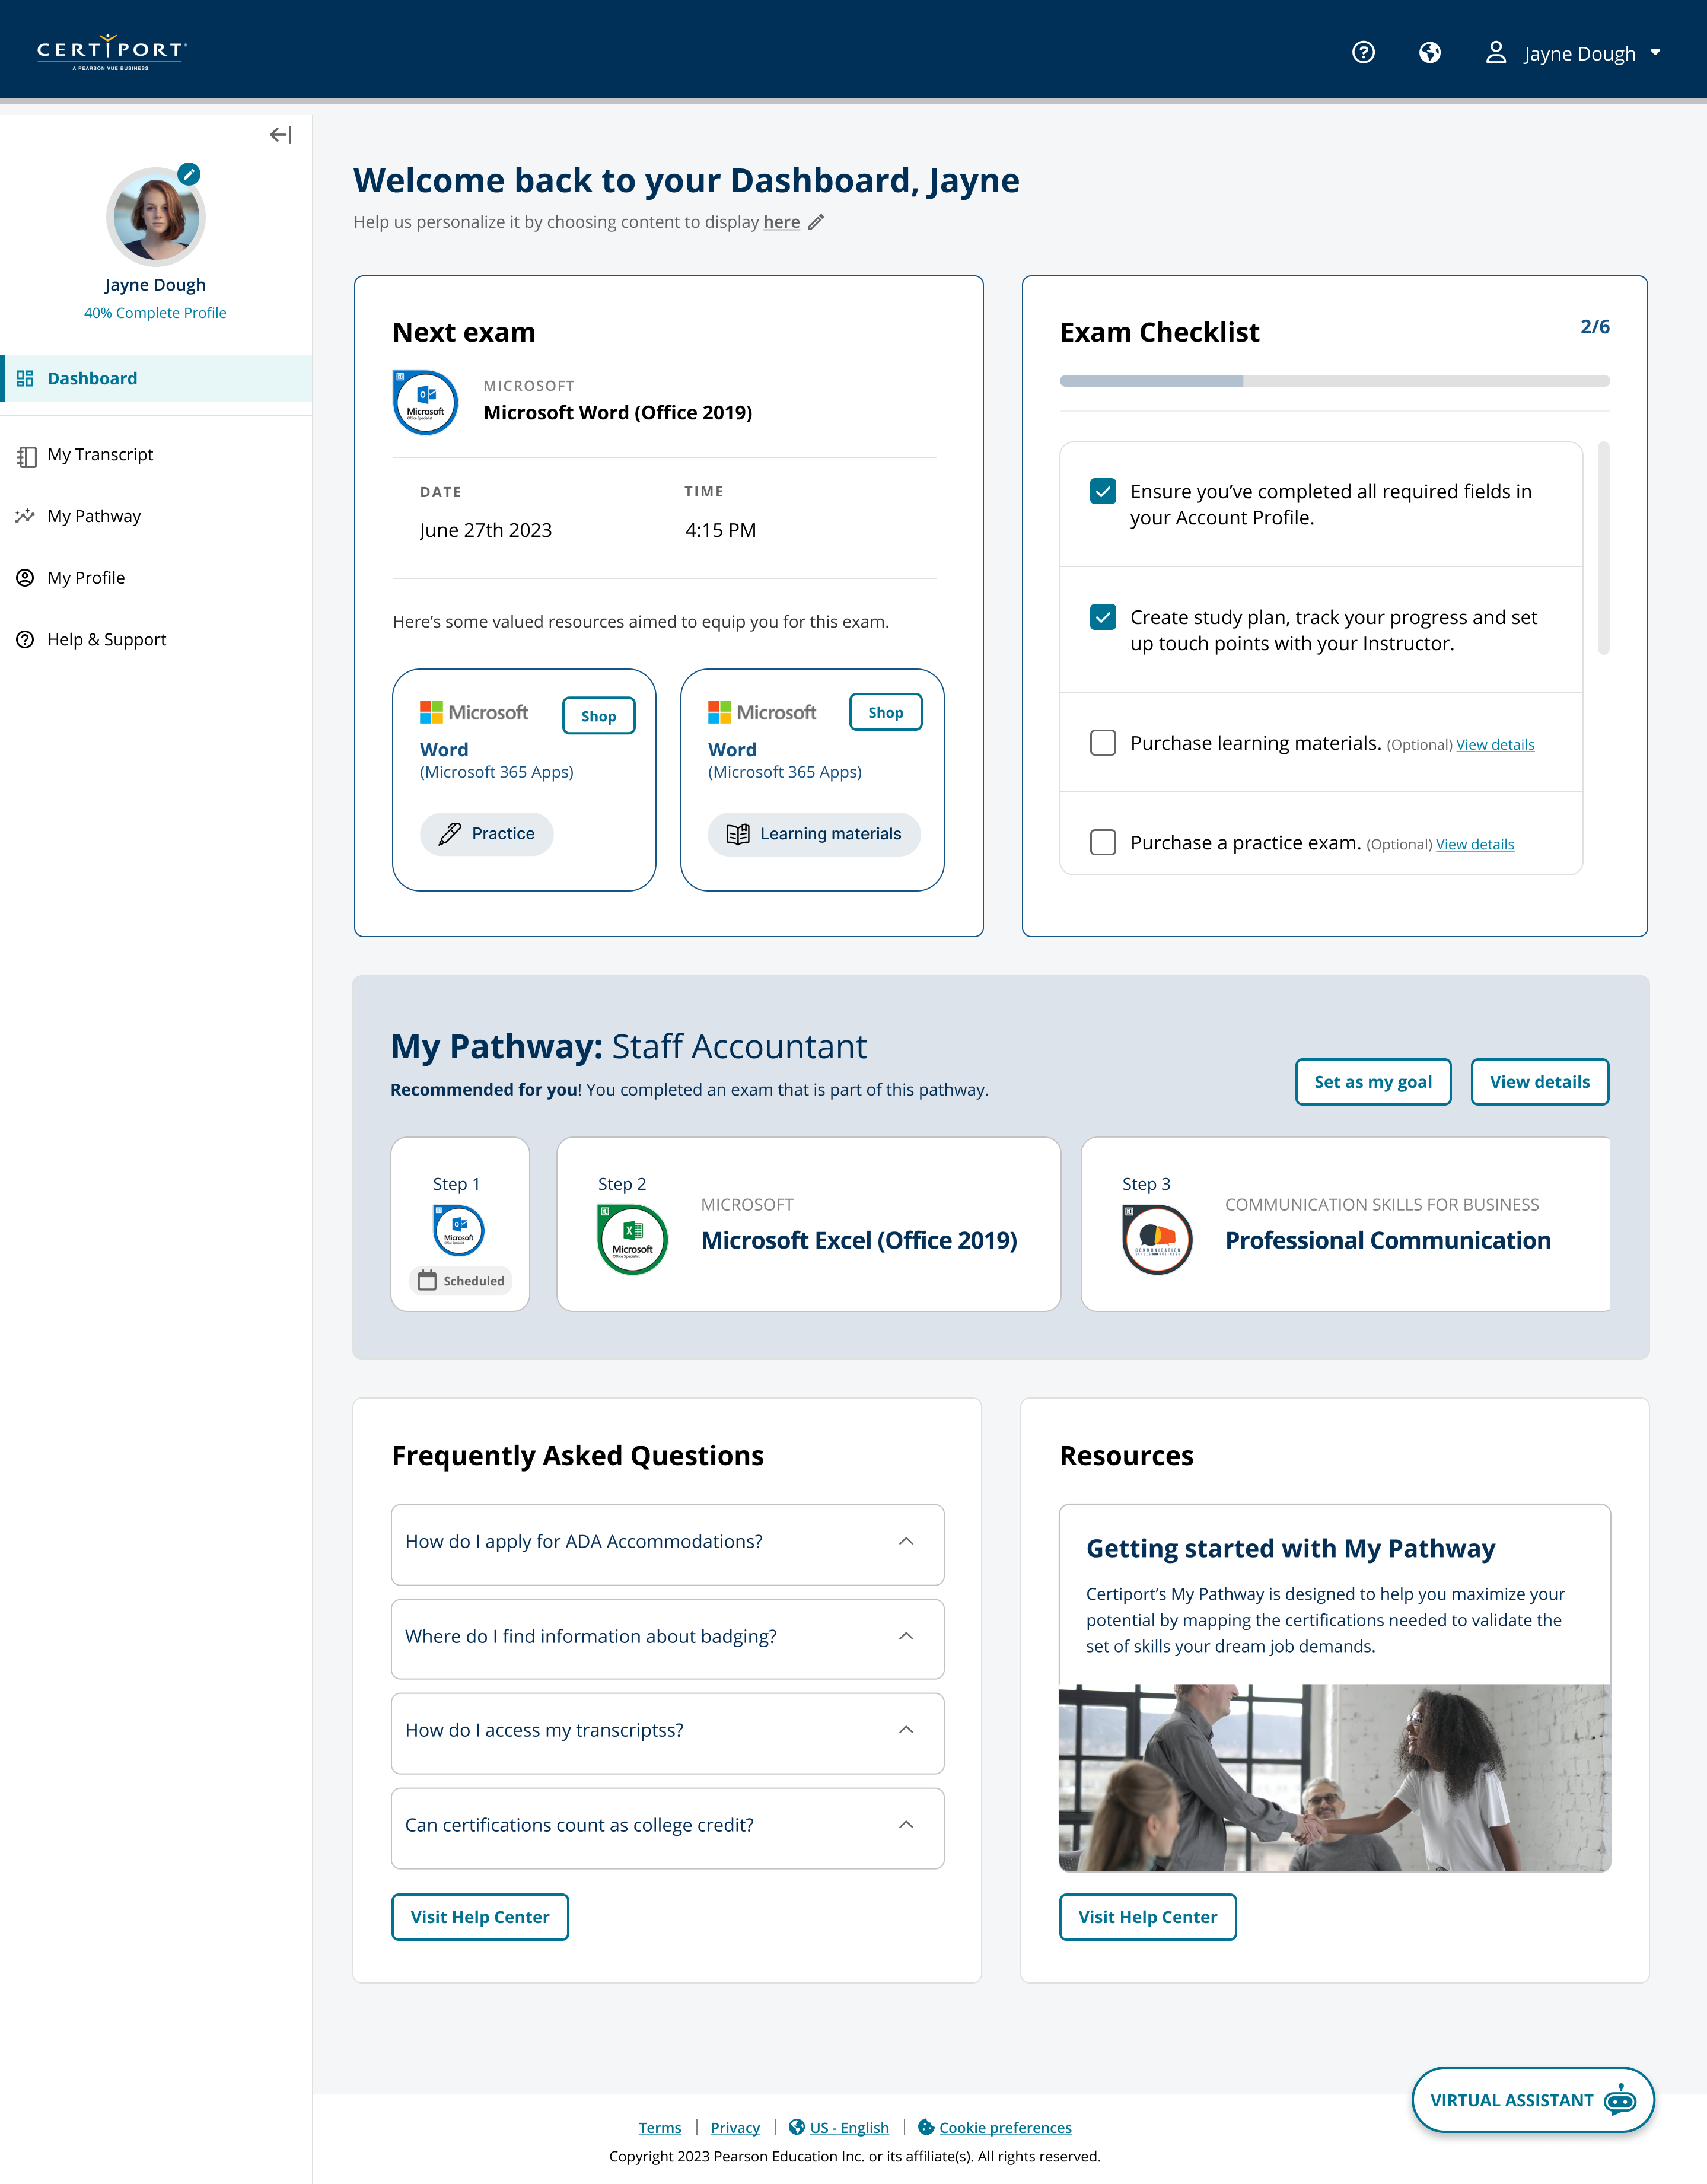Open the Professional Communication step title
1707x2184 pixels.
tap(1388, 1241)
